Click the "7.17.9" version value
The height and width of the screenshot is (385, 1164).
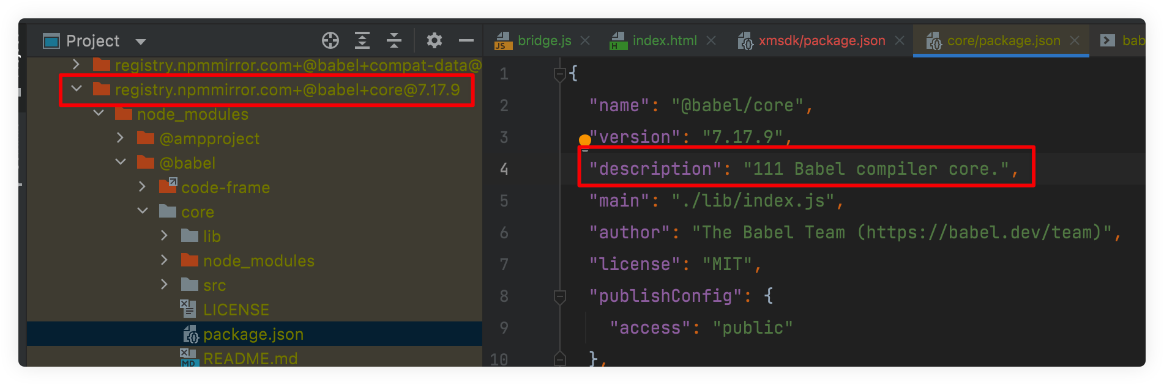[x=743, y=137]
